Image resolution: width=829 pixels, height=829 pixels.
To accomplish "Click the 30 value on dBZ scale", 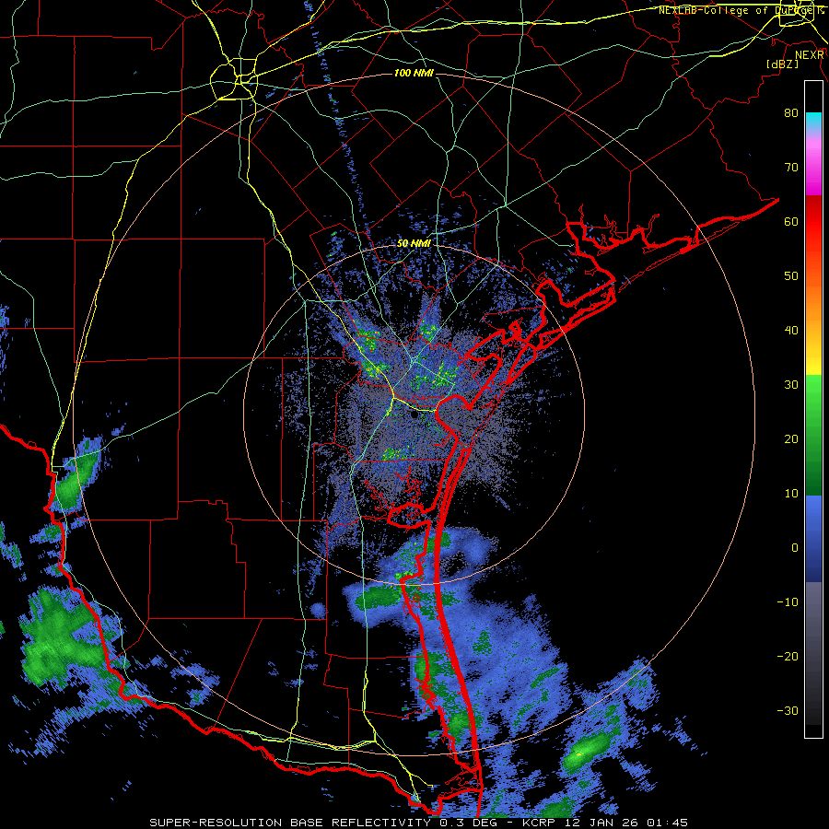I will [791, 384].
